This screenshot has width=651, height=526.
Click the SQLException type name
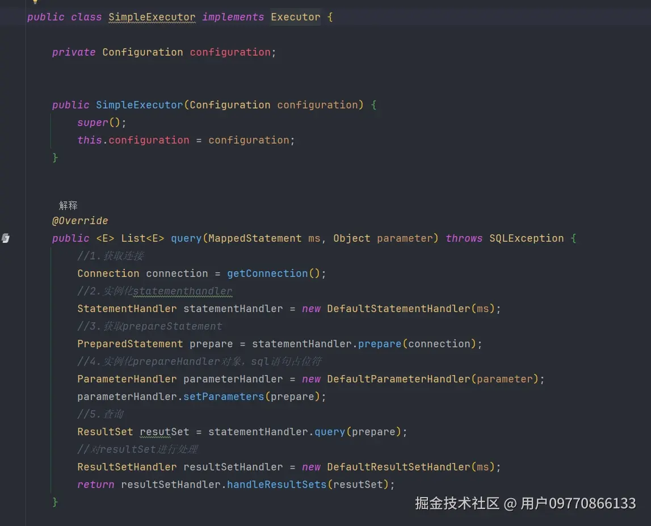pyautogui.click(x=527, y=238)
